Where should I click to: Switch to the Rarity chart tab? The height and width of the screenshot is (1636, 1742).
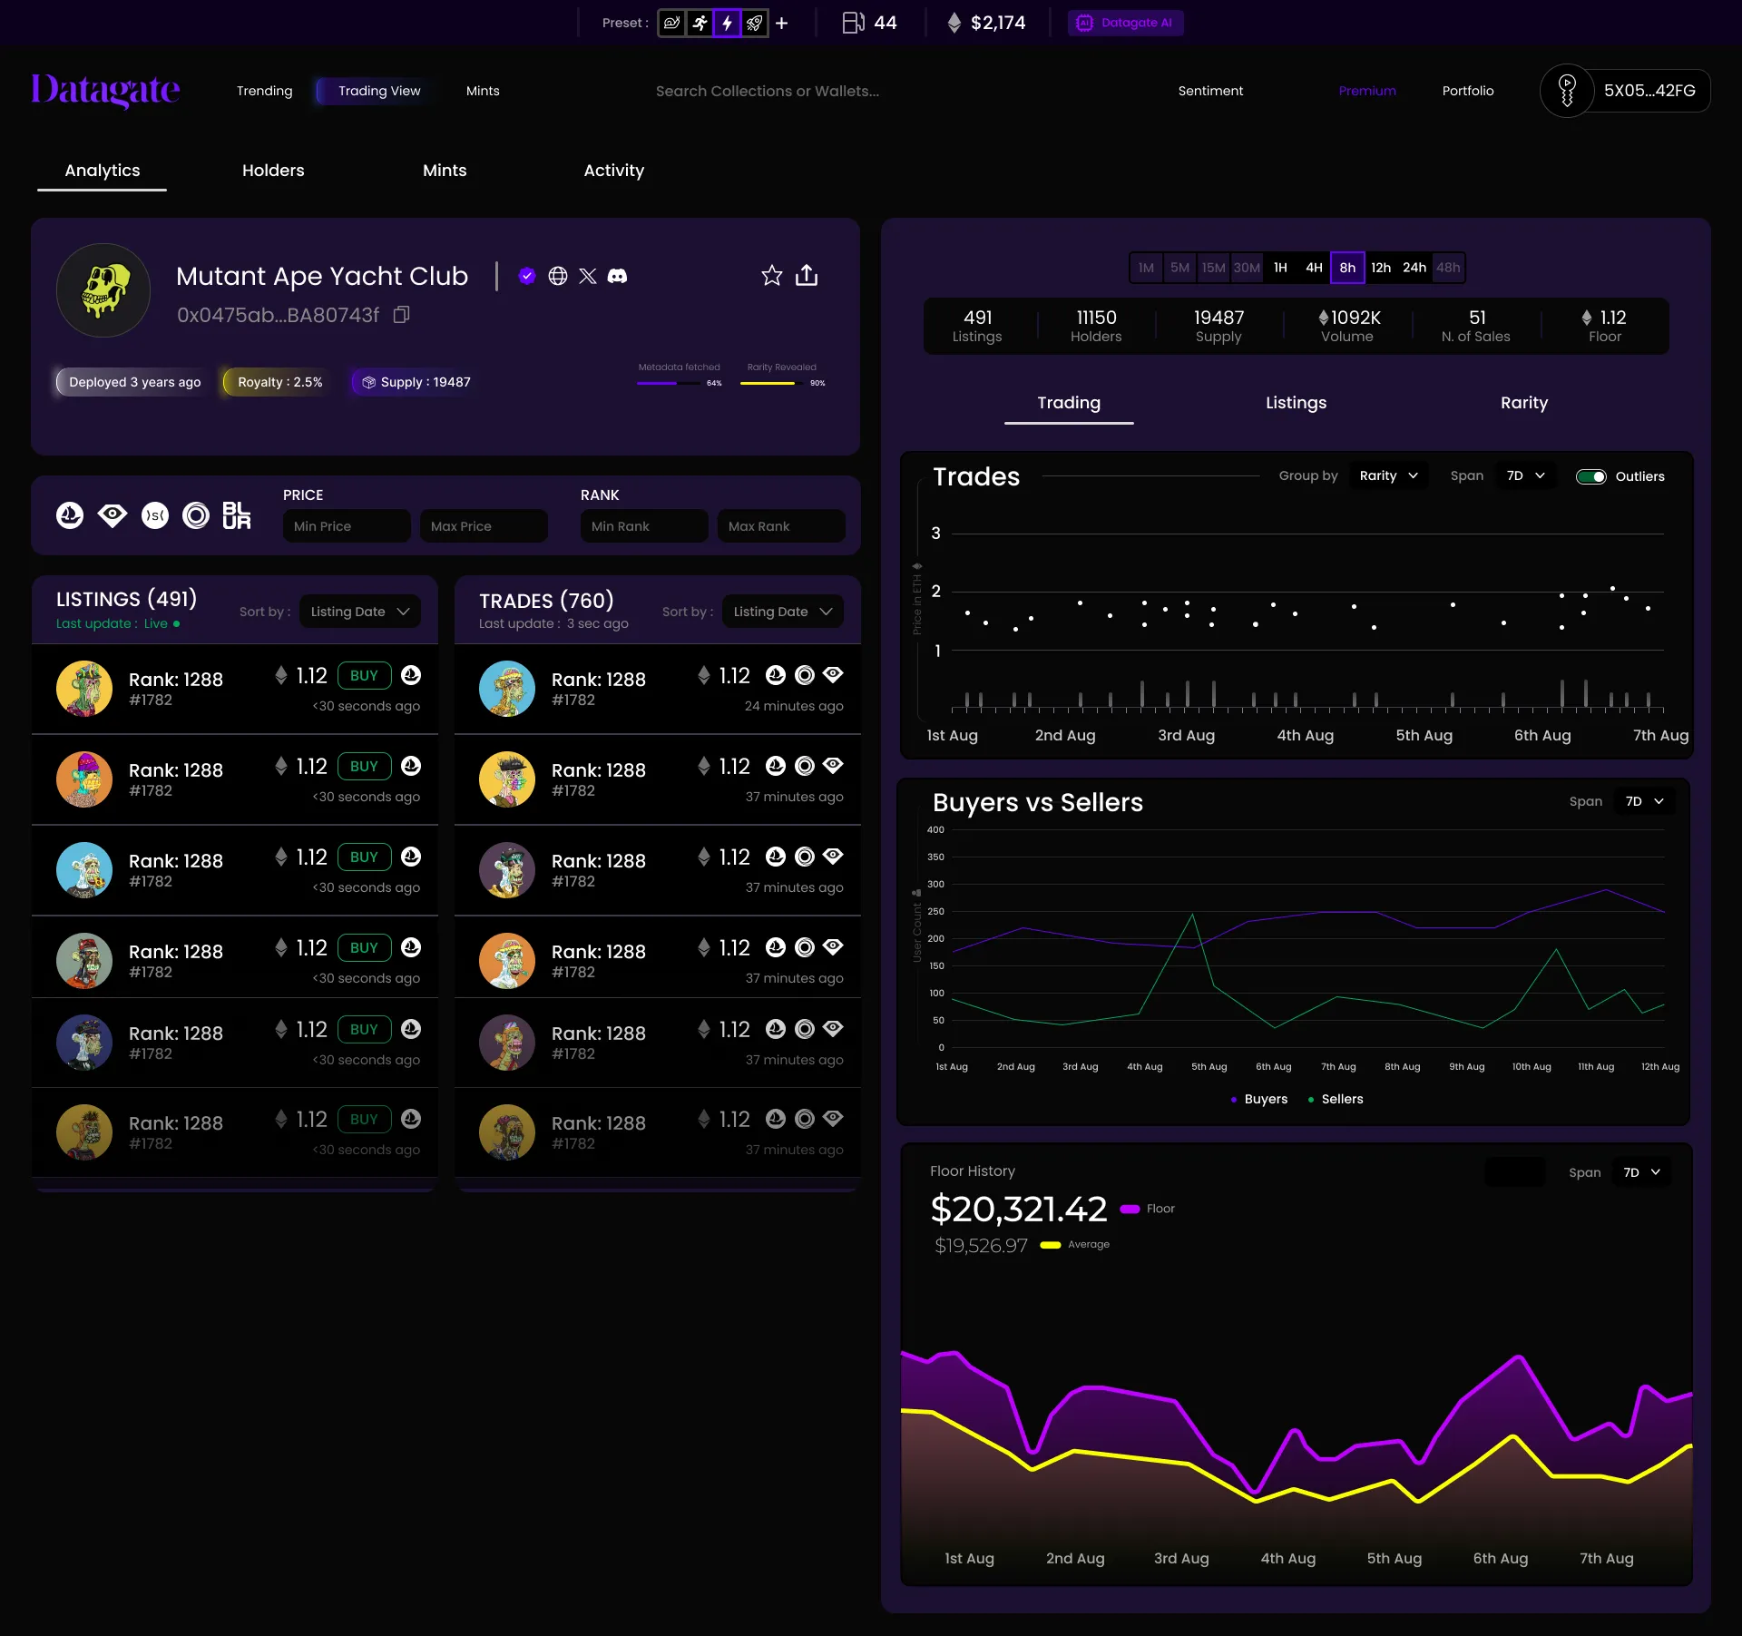[x=1524, y=403]
